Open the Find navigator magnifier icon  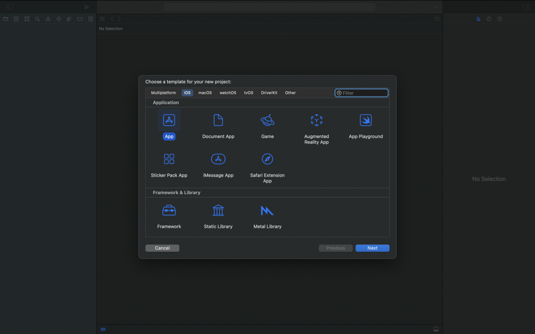click(x=38, y=19)
